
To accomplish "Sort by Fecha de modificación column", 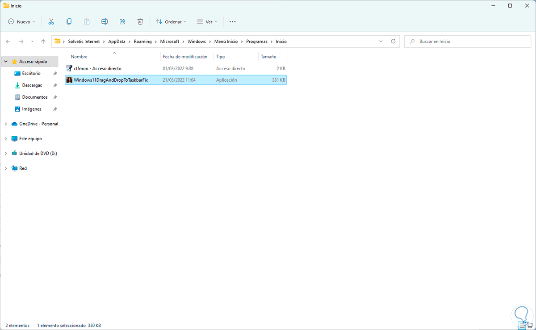I will pyautogui.click(x=185, y=57).
